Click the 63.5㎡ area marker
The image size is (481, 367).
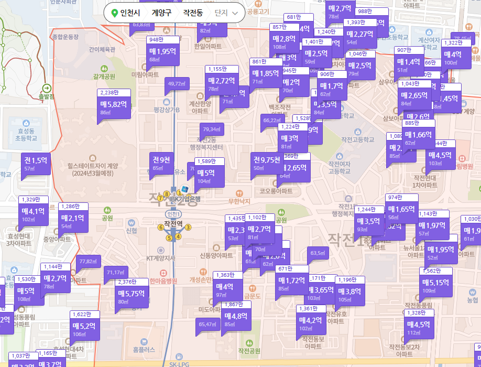point(318,253)
